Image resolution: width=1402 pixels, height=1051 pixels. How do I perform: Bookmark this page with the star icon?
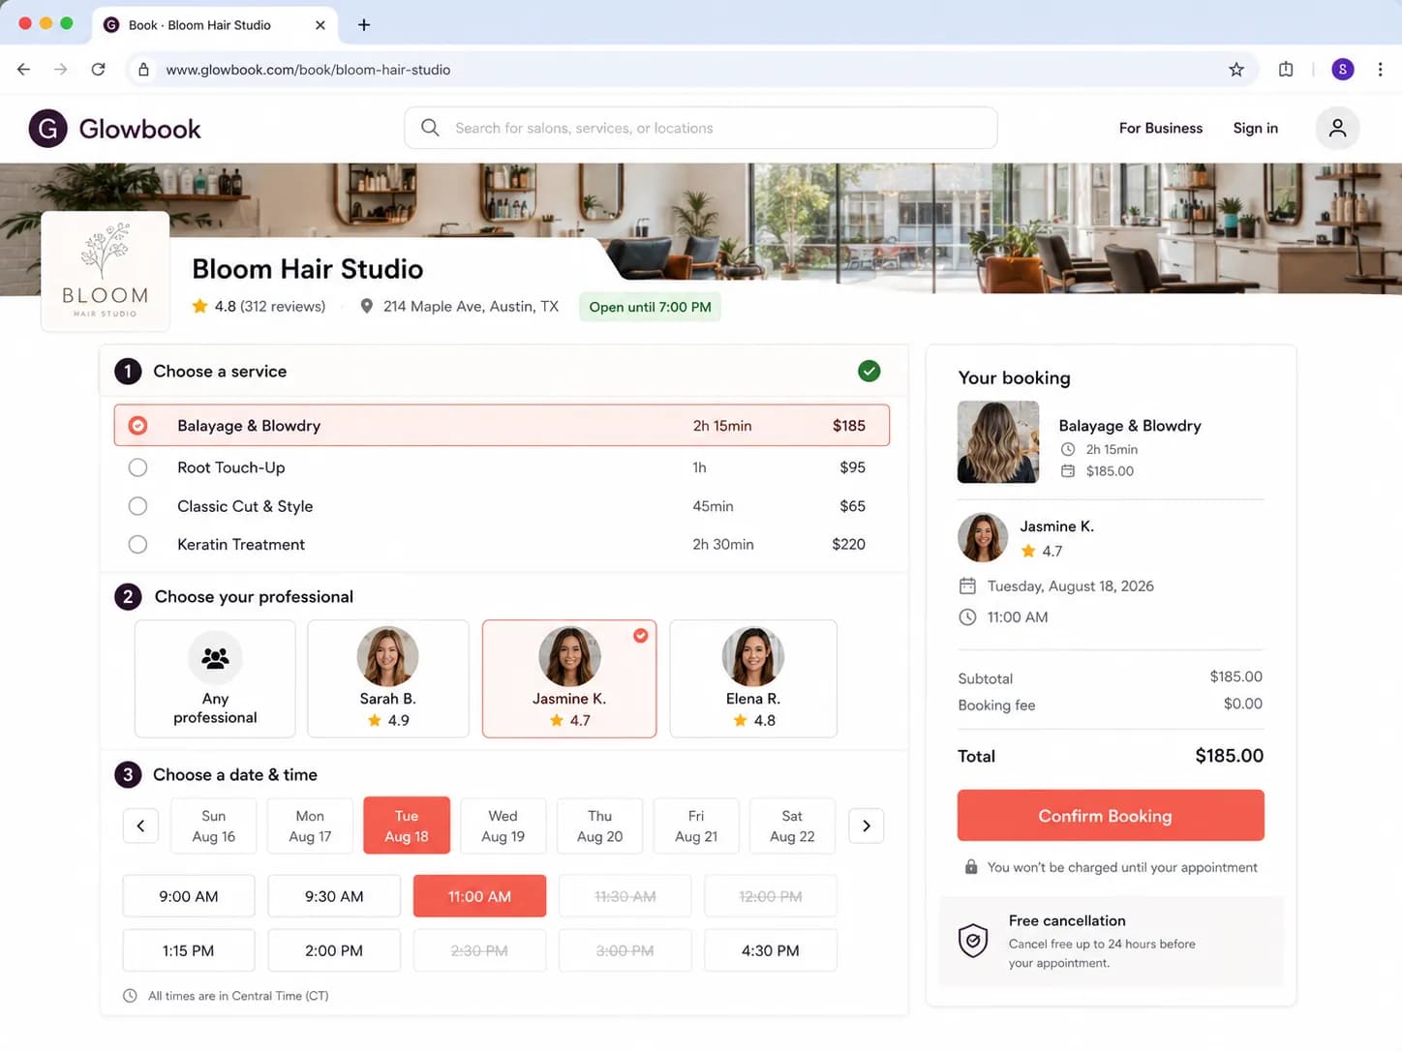(x=1236, y=70)
